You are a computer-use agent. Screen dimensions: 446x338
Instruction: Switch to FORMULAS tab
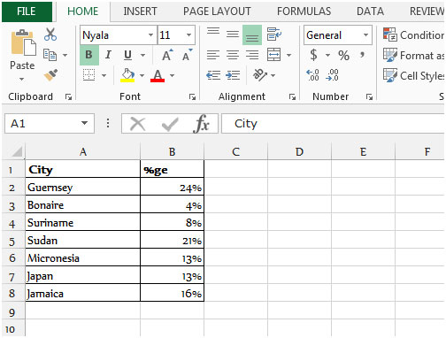[x=304, y=12]
